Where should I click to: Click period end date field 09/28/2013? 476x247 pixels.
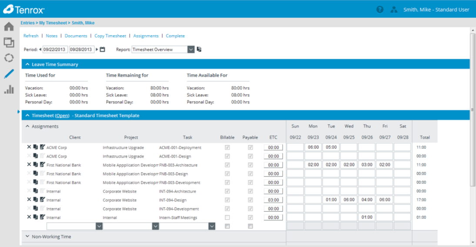(82, 50)
